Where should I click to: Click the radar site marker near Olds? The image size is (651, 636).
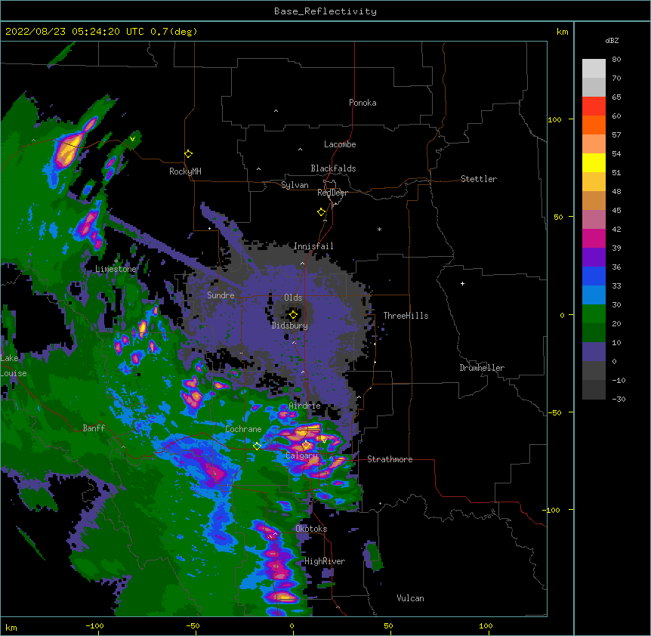pyautogui.click(x=293, y=315)
